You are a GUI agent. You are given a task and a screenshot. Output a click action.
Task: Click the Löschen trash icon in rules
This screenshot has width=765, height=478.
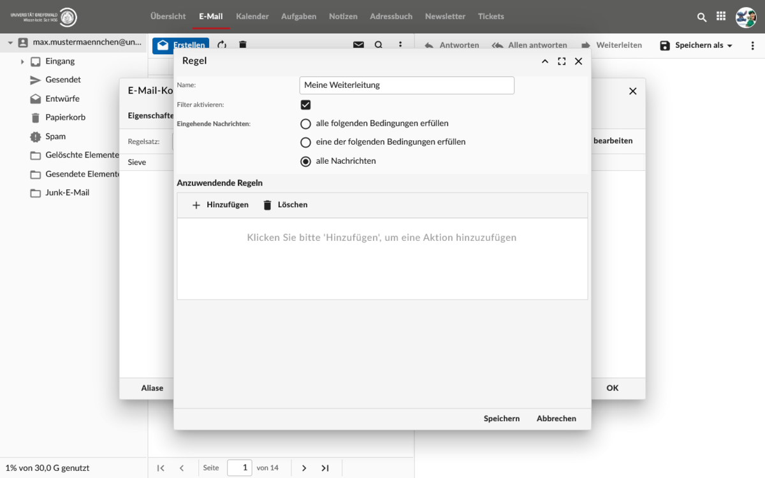267,205
